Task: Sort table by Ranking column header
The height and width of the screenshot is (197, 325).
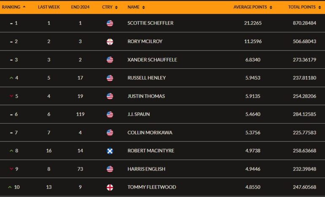Action: [x=14, y=7]
